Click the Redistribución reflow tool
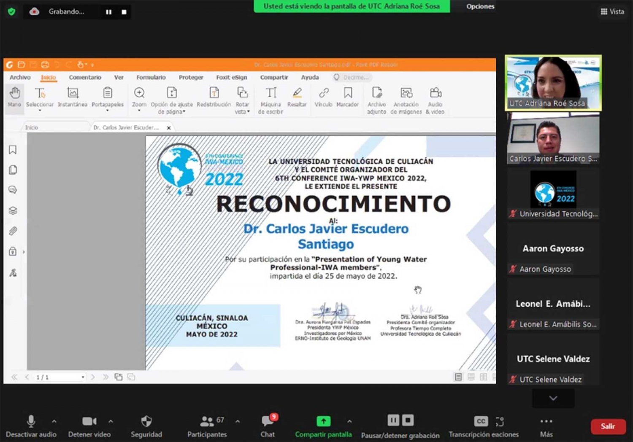 click(214, 97)
